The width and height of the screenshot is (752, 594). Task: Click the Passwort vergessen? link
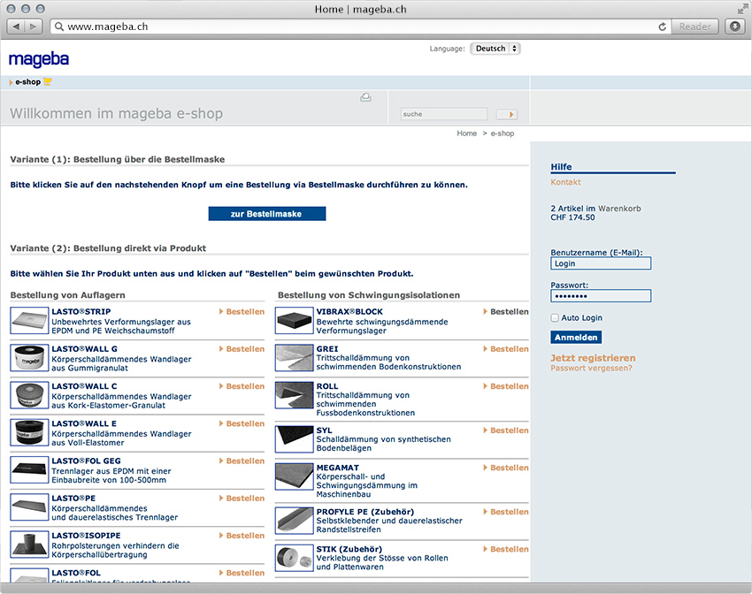click(591, 368)
